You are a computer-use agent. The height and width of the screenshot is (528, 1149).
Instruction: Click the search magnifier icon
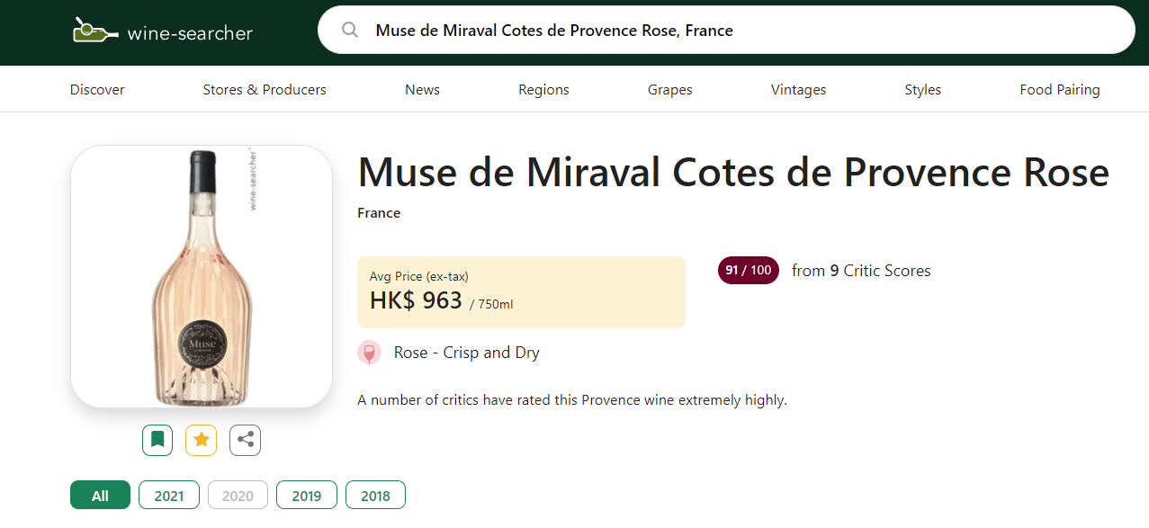(x=350, y=31)
